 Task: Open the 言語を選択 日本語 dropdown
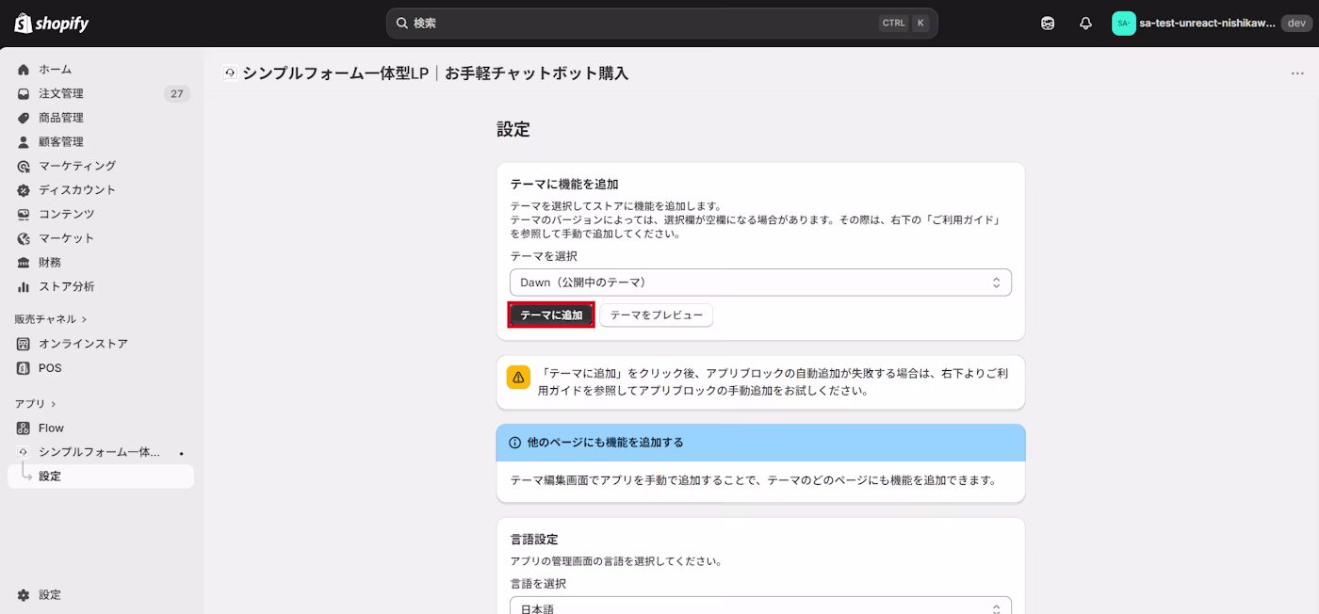click(x=760, y=606)
